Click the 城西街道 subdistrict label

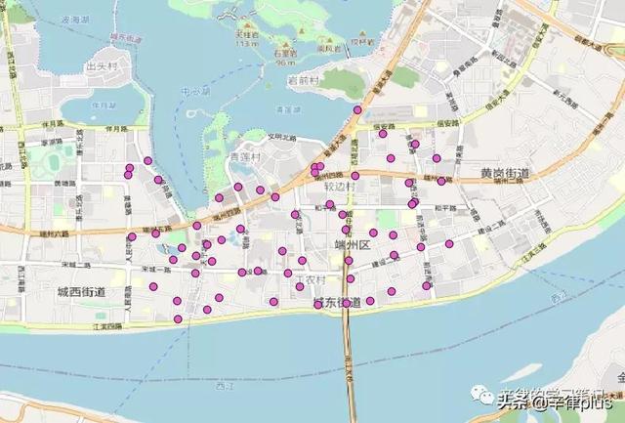[x=80, y=292]
